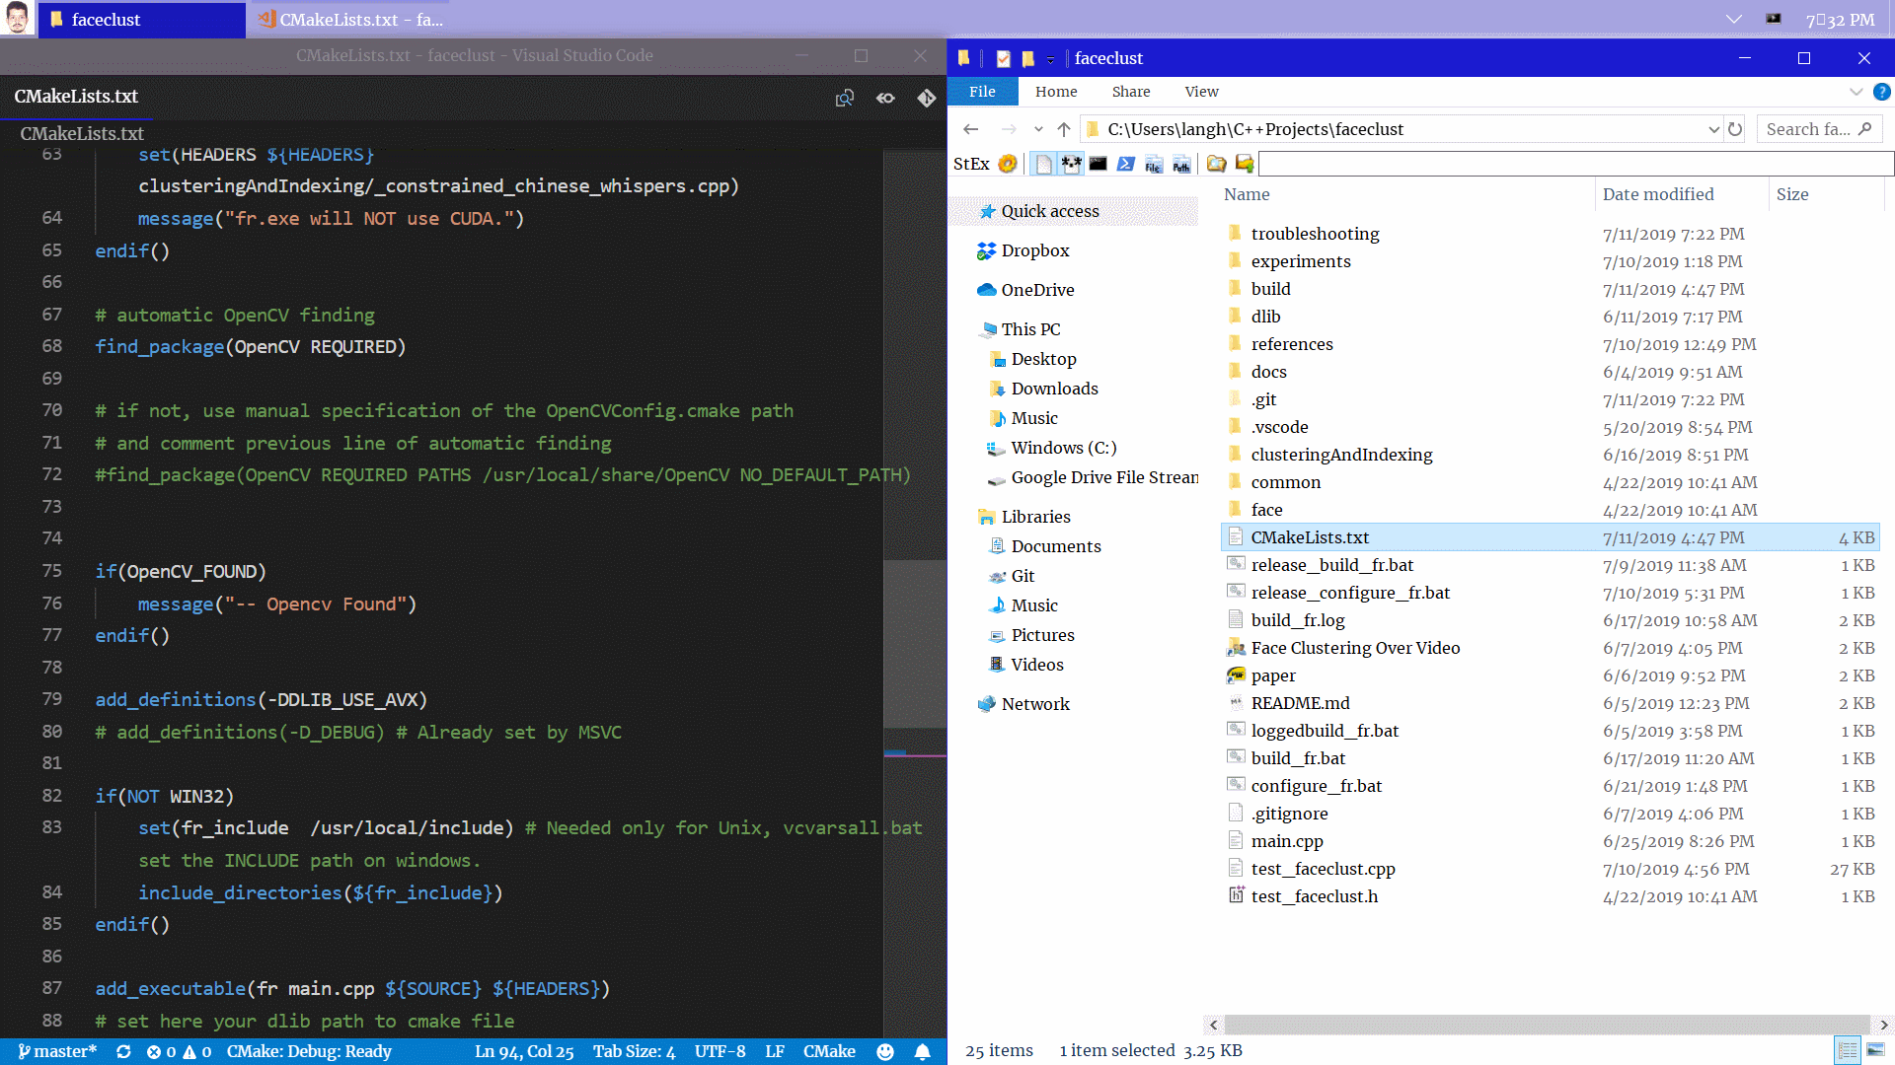Open command prompt icon in StEx toolbar
This screenshot has height=1065, width=1895.
1098,164
